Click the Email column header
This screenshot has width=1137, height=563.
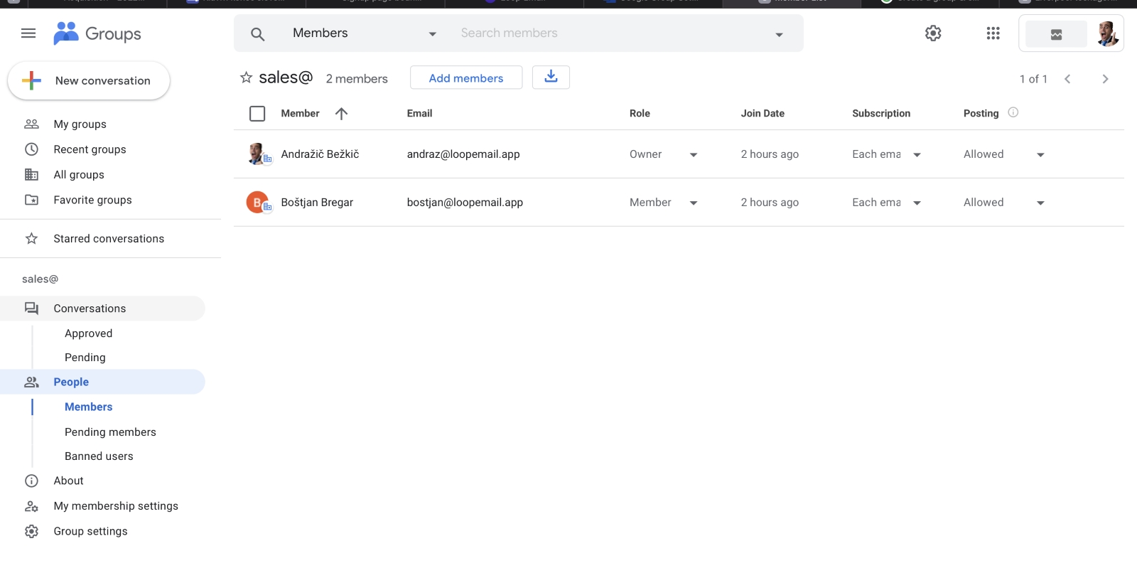pyautogui.click(x=419, y=114)
